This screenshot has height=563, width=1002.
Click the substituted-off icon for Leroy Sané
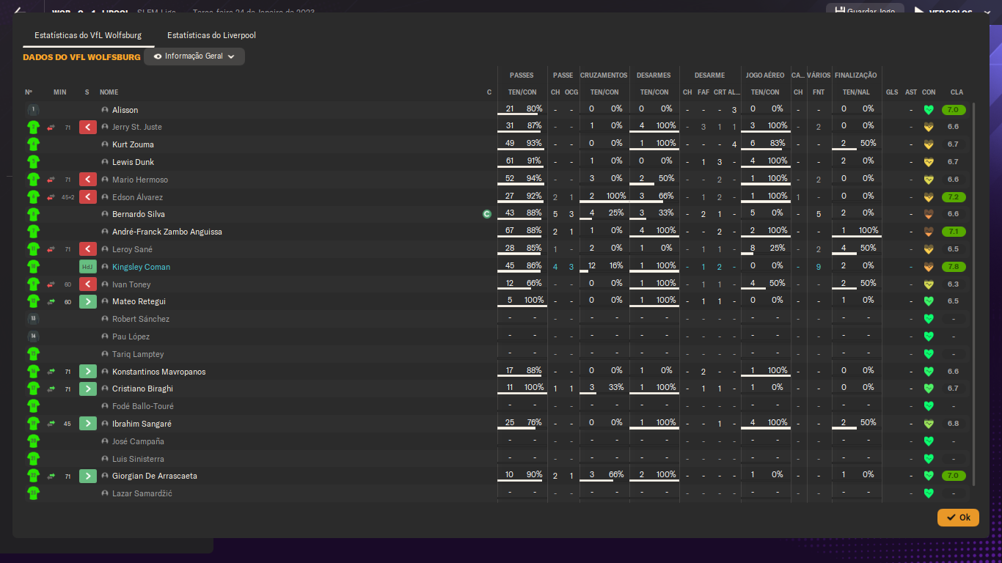click(88, 249)
